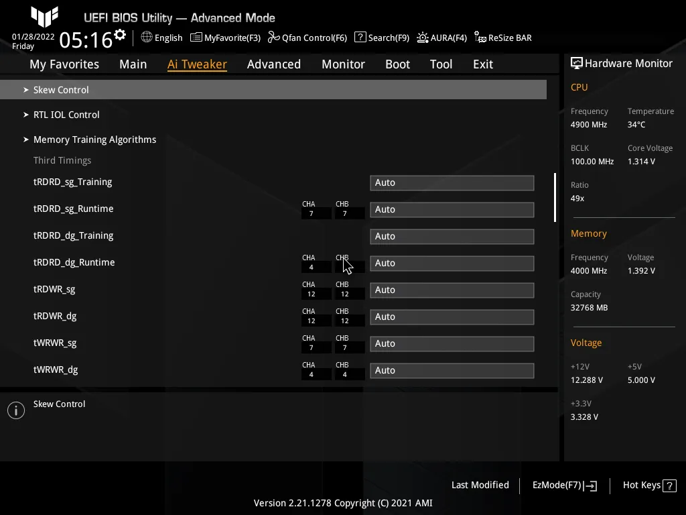
Task: Click the tWRWR_sg label
Action: point(55,343)
